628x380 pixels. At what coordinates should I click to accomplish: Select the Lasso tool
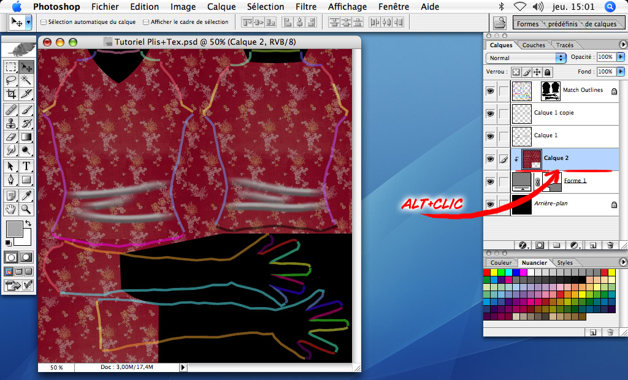click(11, 80)
